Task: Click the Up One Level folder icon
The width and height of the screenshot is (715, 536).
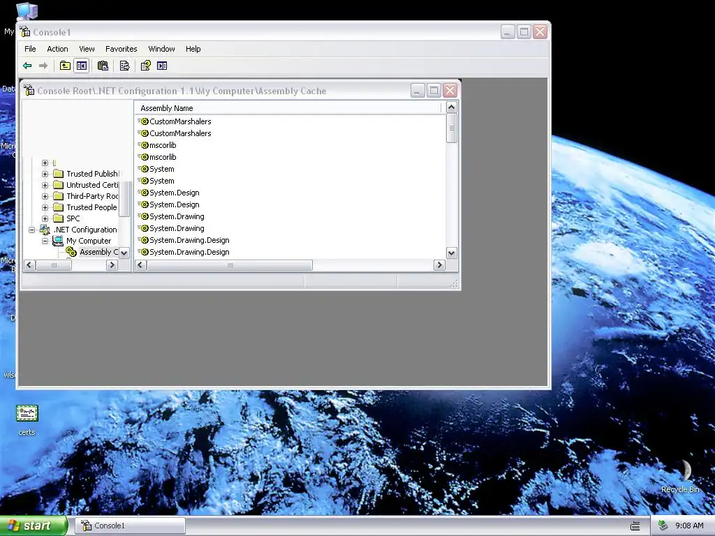Action: pos(65,66)
